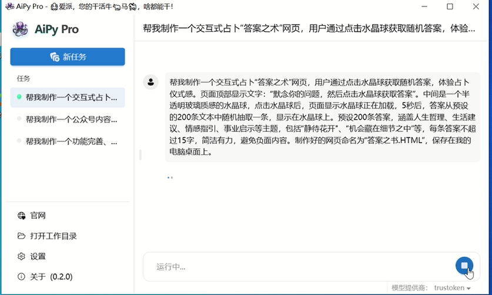
Task: Select task 帮我制作一个交互式占卜
Action: tap(68, 97)
